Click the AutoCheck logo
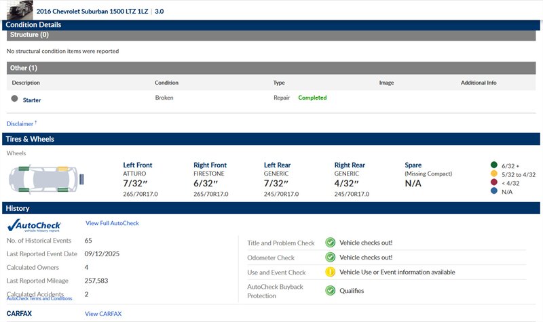The height and width of the screenshot is (322, 543). pos(34,226)
